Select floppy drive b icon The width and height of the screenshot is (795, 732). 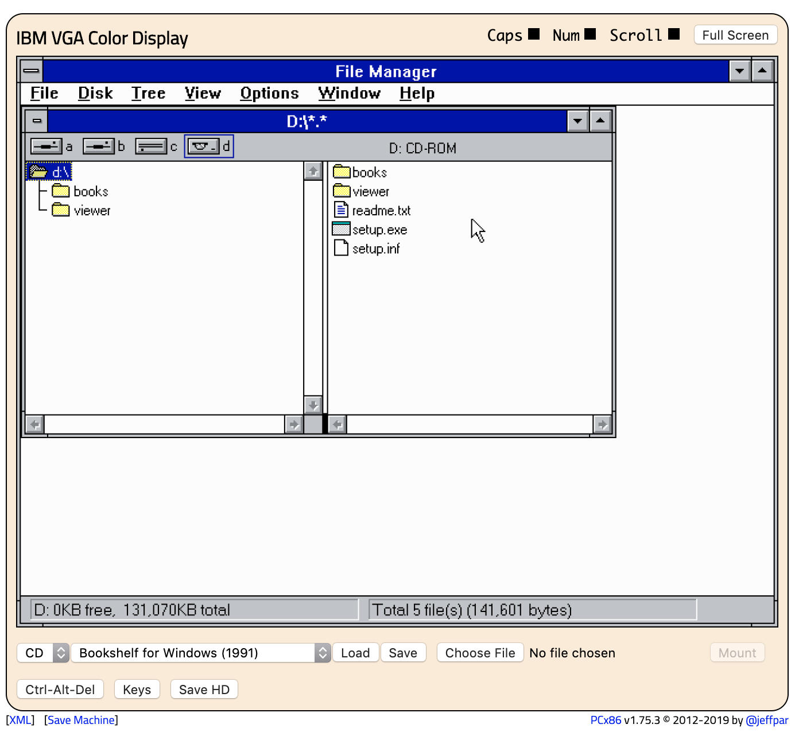click(x=98, y=146)
